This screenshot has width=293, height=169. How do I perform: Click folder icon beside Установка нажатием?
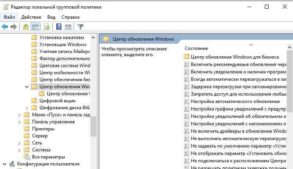point(34,37)
